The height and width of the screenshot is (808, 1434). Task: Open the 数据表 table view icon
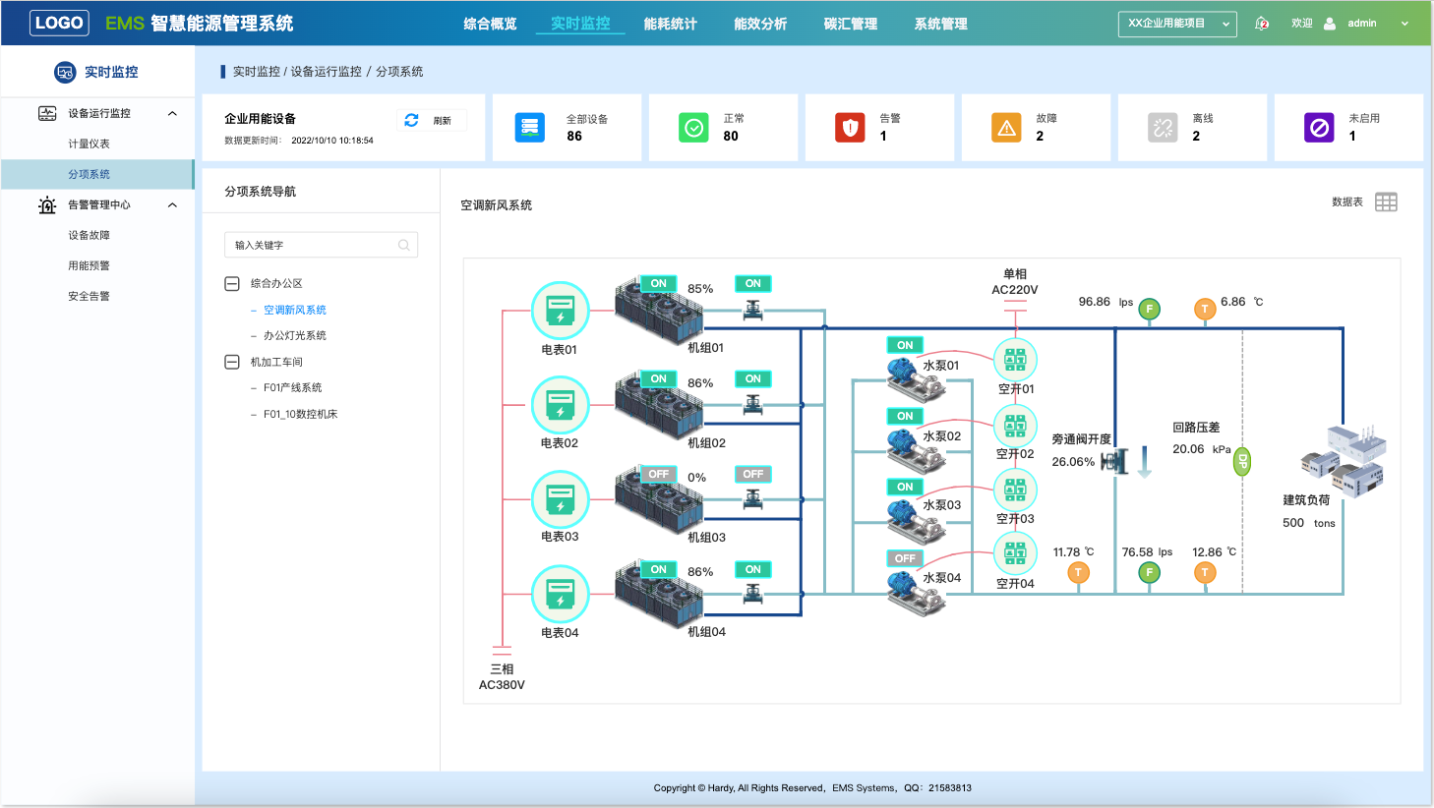[x=1386, y=202]
